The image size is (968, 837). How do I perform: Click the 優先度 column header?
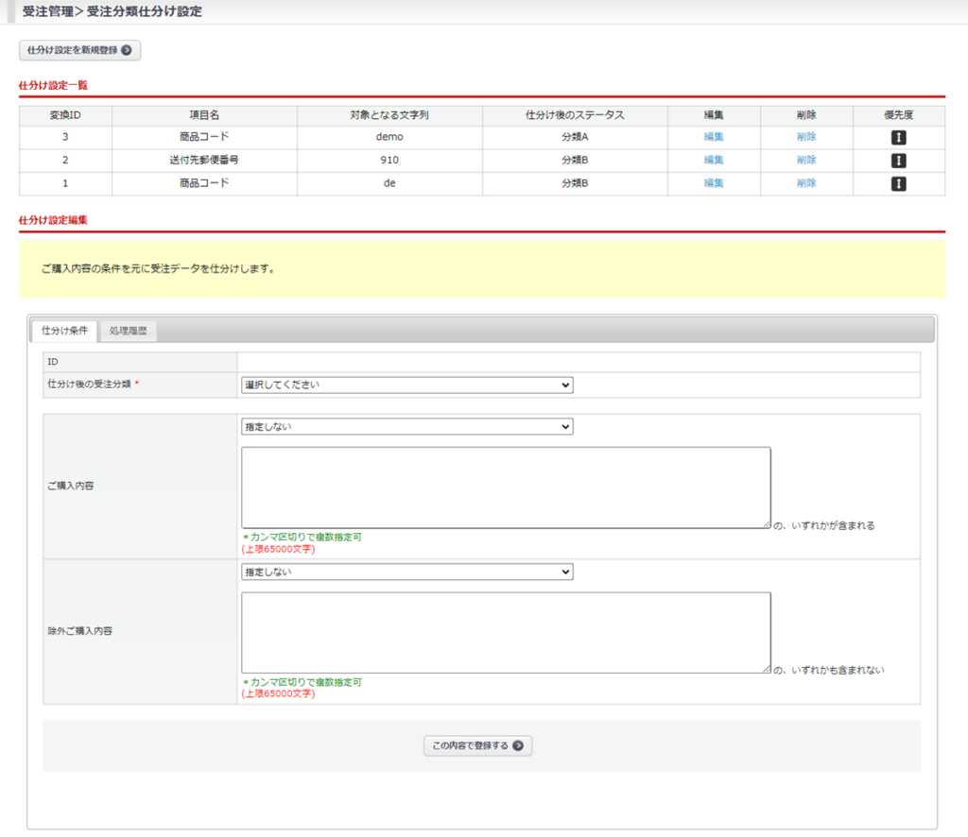(x=898, y=115)
